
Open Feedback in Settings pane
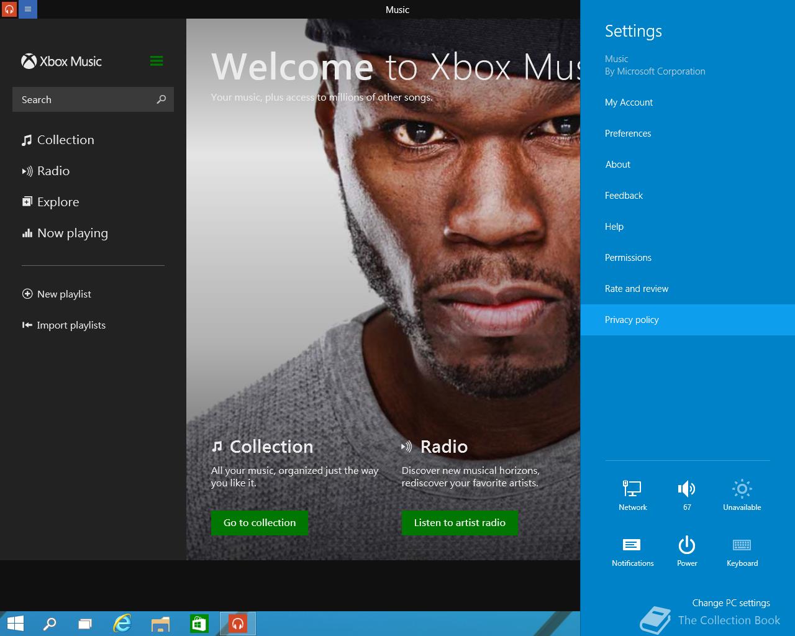(688, 196)
